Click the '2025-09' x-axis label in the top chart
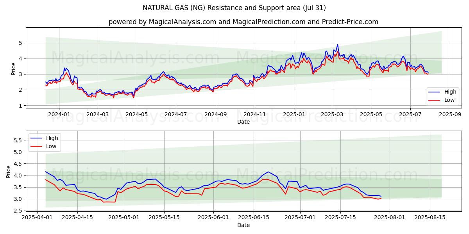The width and height of the screenshot is (469, 234). pos(449,115)
